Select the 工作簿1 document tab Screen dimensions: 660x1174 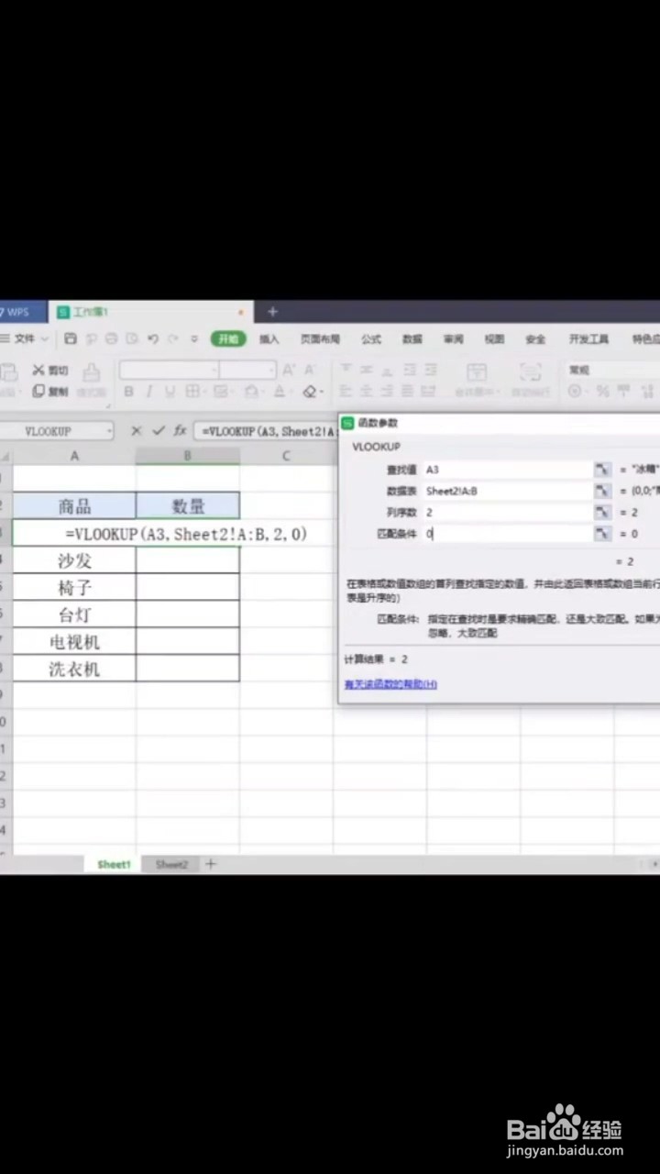(149, 312)
